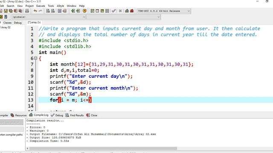Image resolution: width=273 pixels, height=153 pixels.
Task: Open the Execute menu
Action: pyautogui.click(x=41, y=6)
